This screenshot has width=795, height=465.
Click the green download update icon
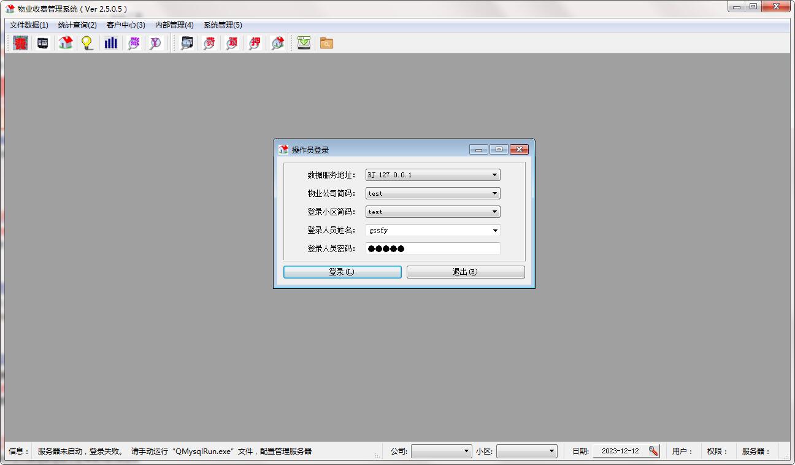[303, 43]
